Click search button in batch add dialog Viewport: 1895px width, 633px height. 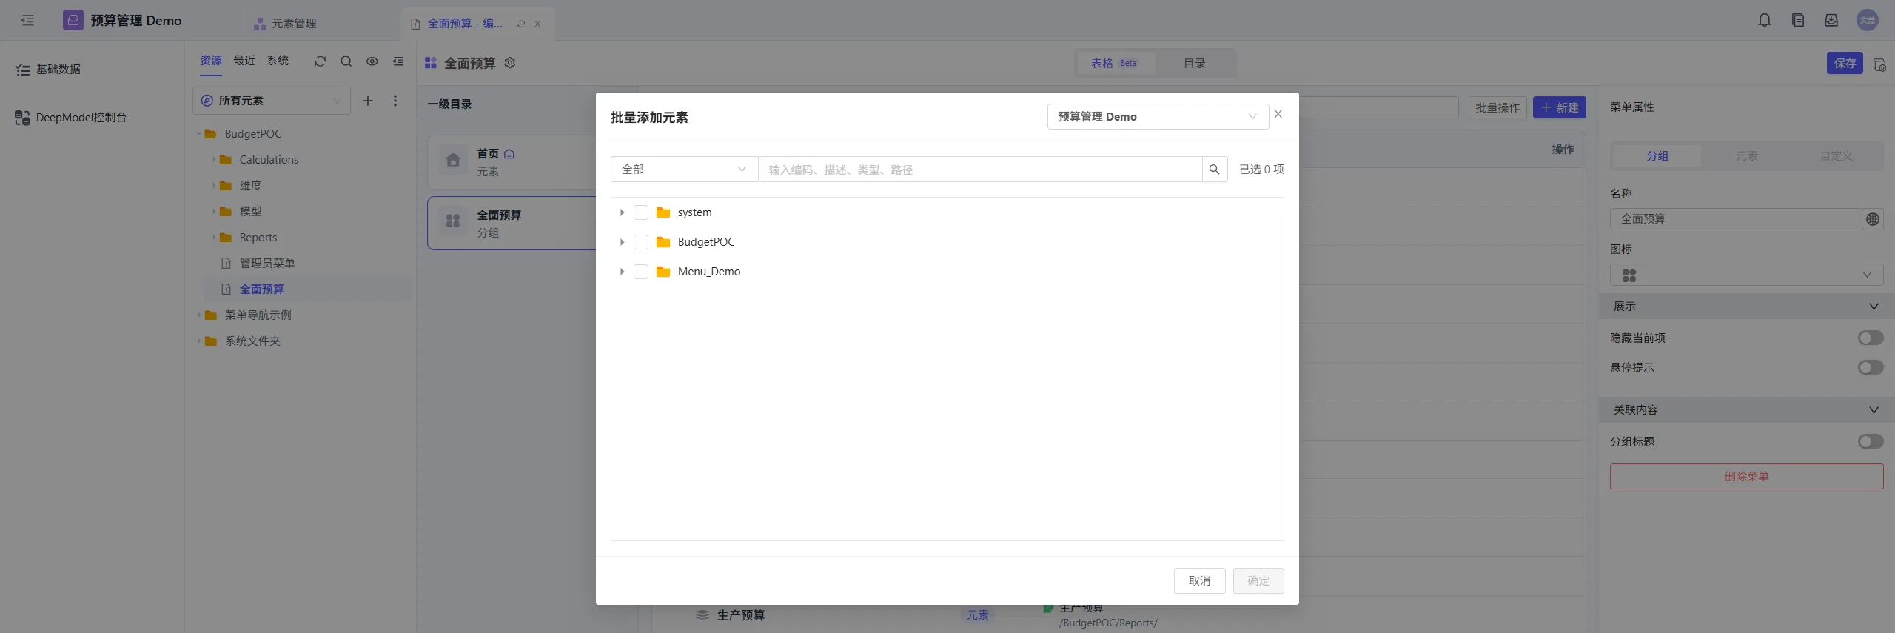[1215, 170]
